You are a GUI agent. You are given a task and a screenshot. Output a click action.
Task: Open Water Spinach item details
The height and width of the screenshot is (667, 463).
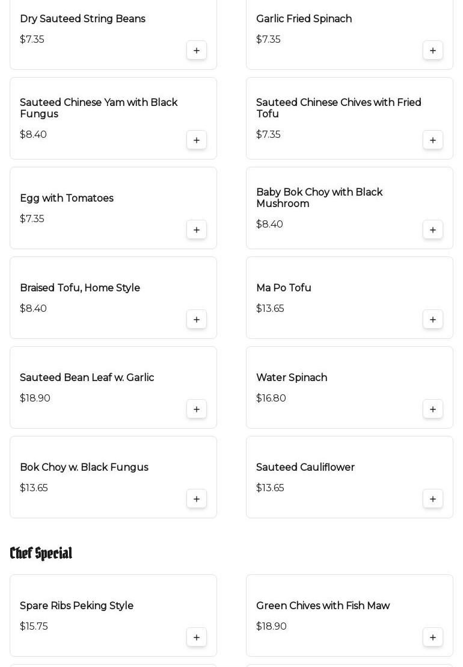tap(292, 378)
